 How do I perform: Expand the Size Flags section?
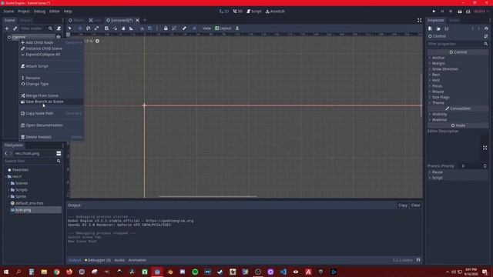pos(440,98)
